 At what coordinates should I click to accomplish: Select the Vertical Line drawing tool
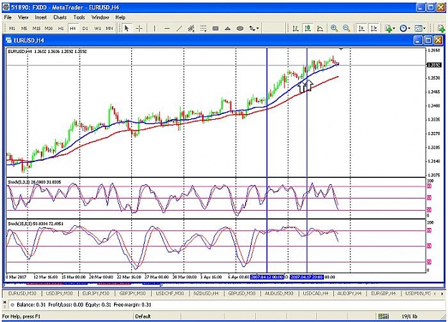click(155, 28)
